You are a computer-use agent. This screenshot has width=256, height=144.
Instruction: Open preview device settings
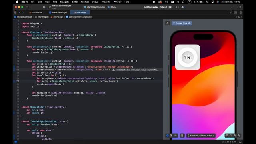point(182,136)
